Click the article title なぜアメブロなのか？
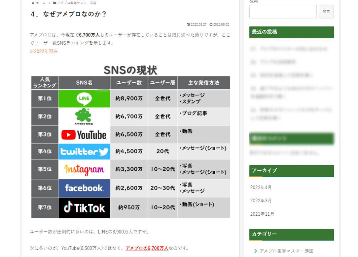Screen dimensions: 358x257 point(69,14)
